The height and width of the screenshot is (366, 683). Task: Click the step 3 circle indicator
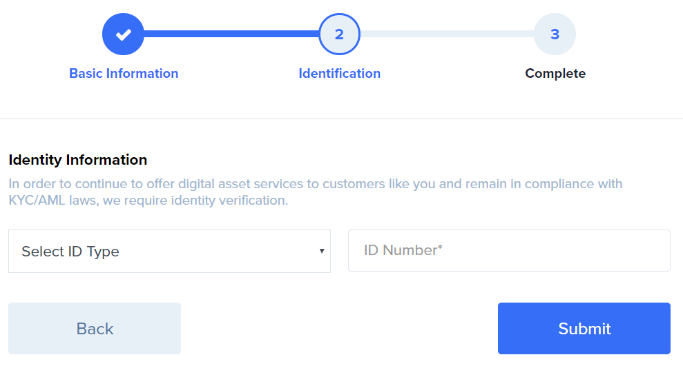click(555, 34)
